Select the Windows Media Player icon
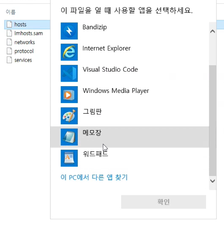The image size is (224, 225). 69,95
